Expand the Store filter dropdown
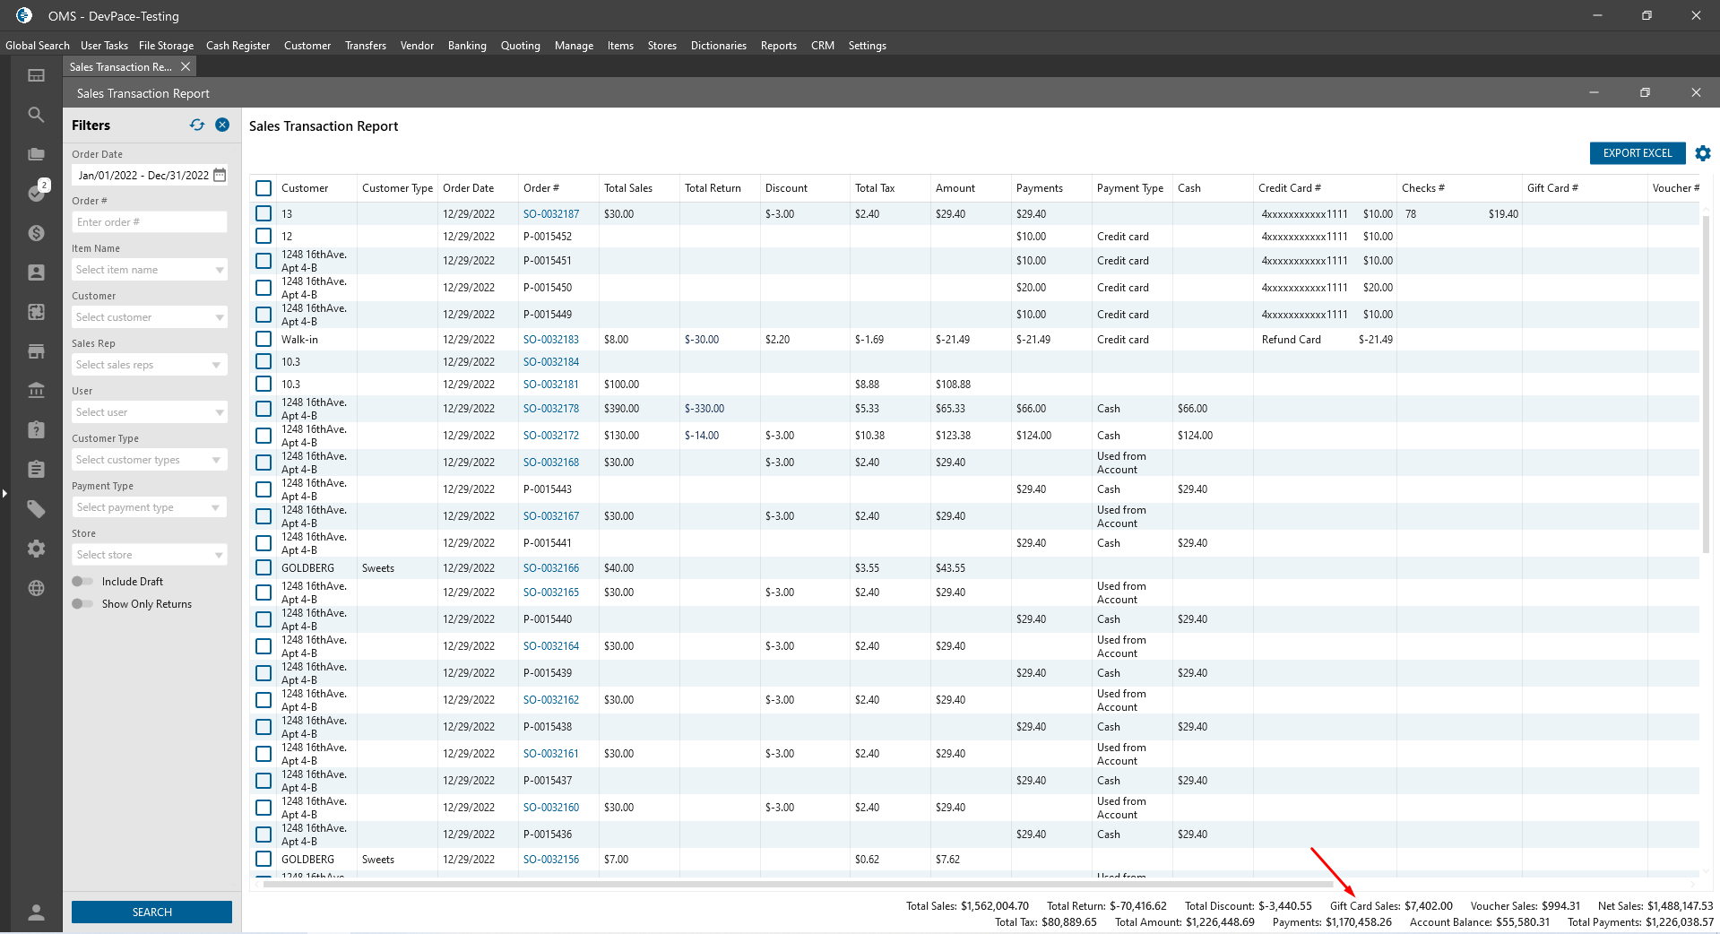The width and height of the screenshot is (1720, 934). tap(219, 555)
